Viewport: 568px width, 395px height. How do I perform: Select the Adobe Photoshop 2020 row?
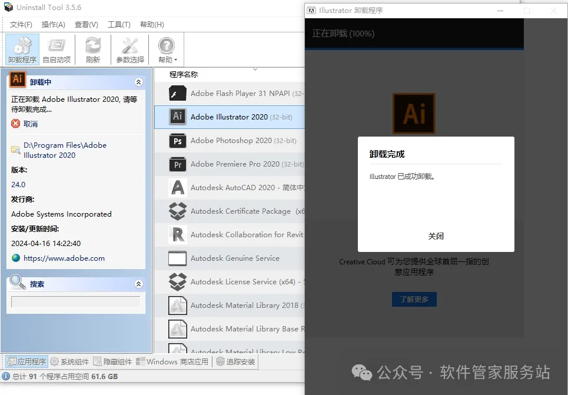(230, 141)
